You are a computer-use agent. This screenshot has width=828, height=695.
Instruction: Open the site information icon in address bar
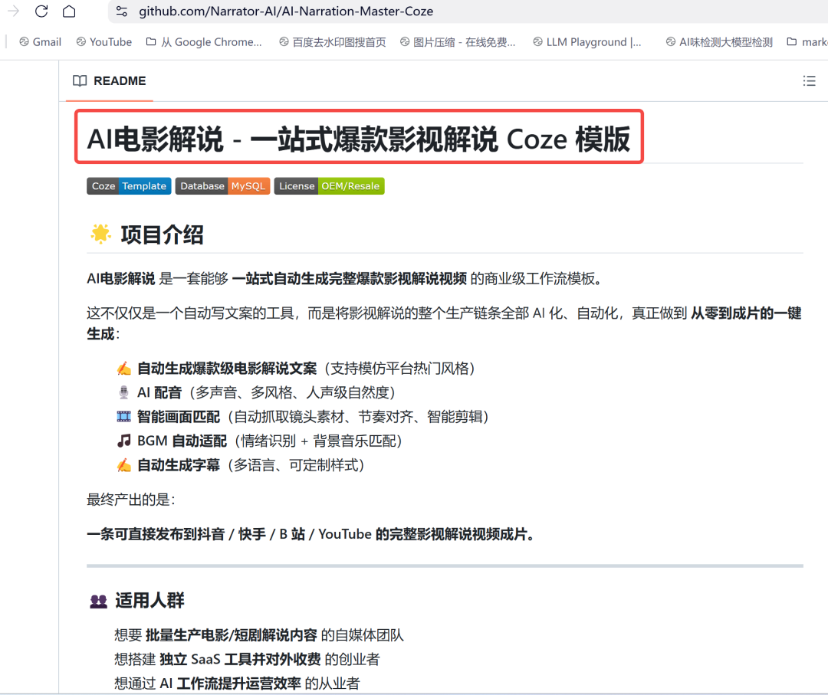point(121,11)
